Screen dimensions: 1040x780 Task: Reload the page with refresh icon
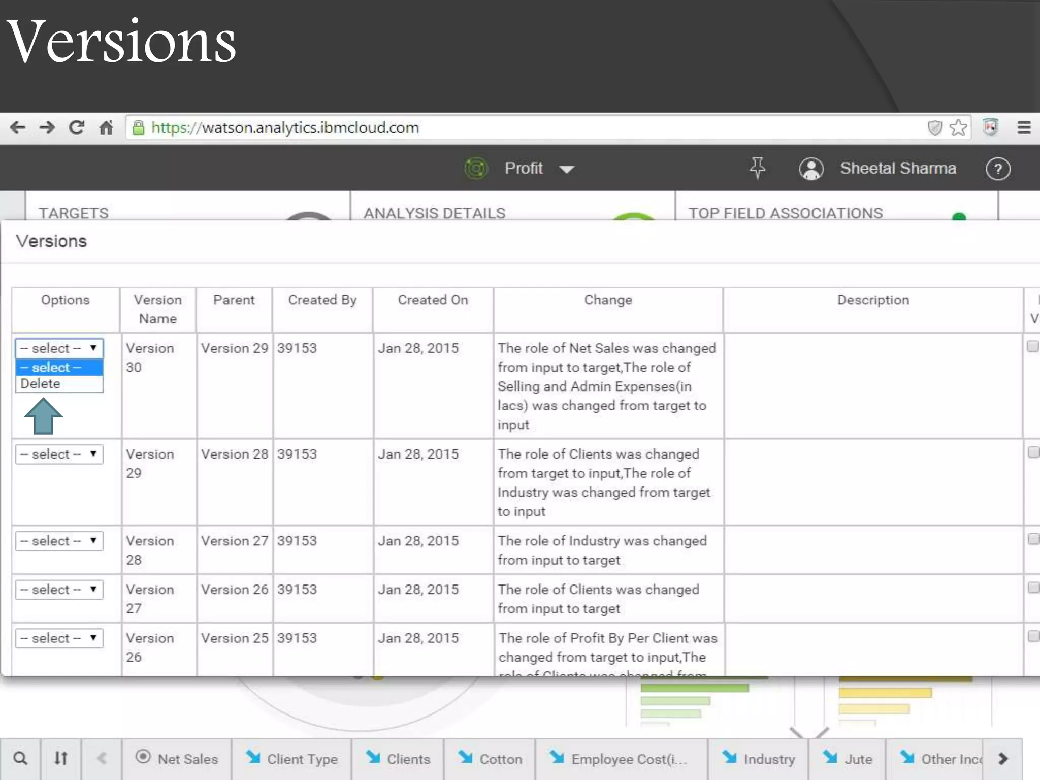[x=77, y=127]
